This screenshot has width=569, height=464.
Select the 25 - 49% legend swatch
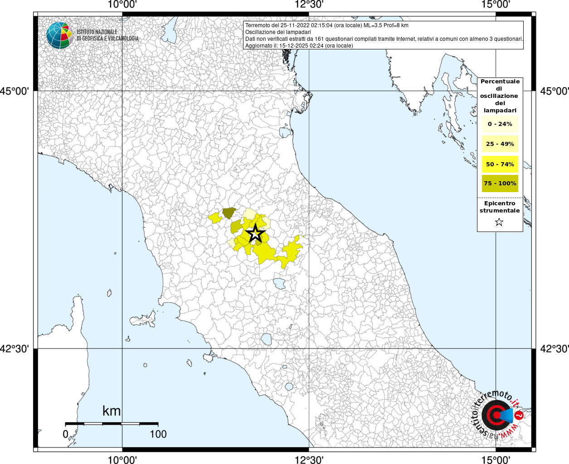[500, 144]
